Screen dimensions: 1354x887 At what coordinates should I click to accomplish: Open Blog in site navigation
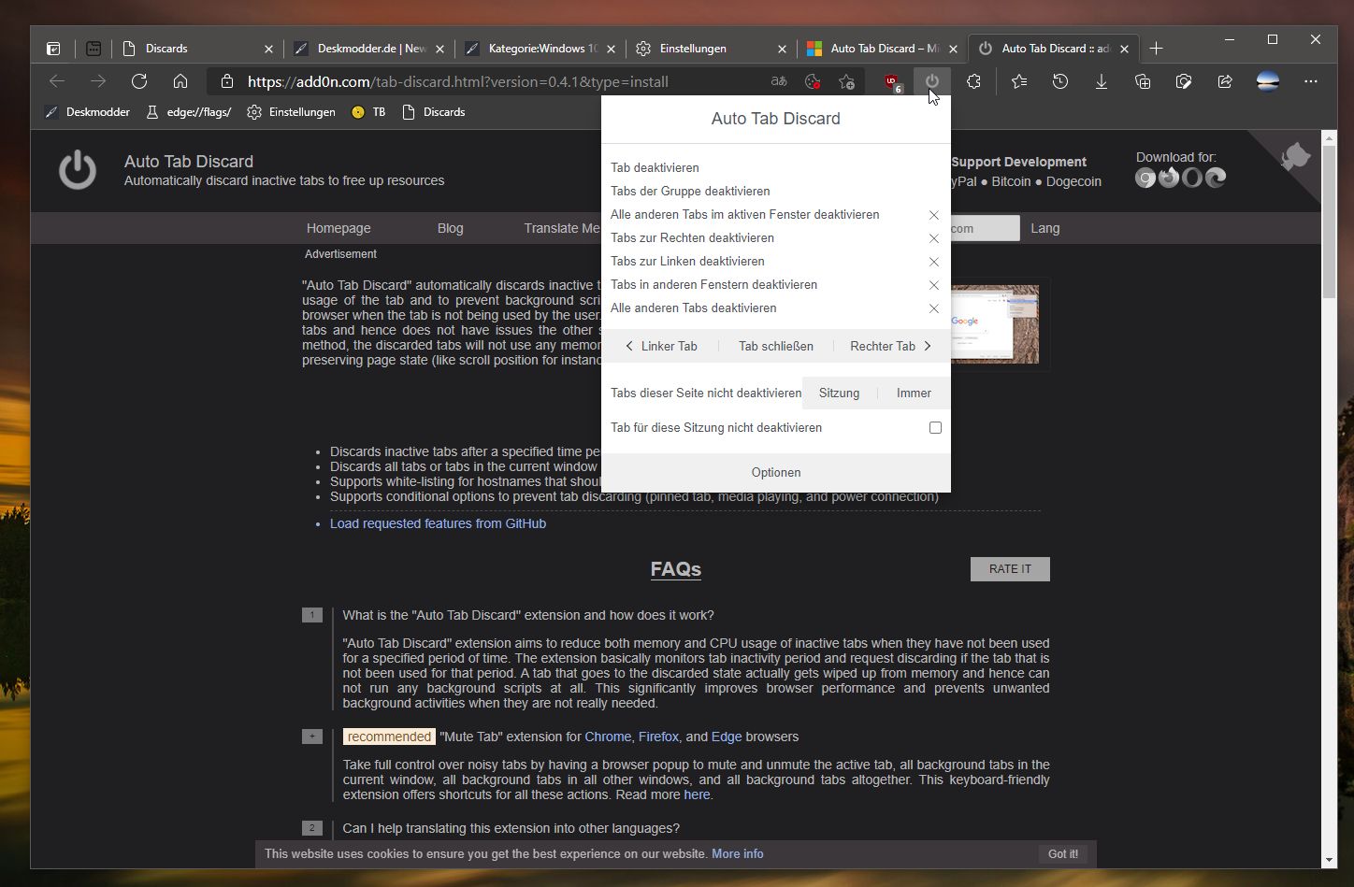point(450,228)
